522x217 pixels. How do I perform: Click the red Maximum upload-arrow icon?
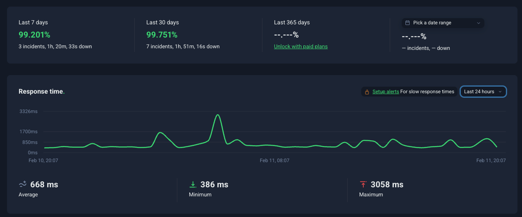363,184
